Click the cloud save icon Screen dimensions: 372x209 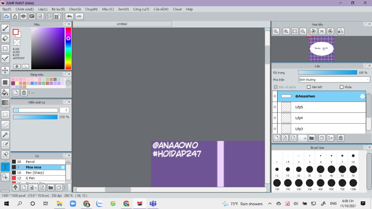click(x=7, y=16)
